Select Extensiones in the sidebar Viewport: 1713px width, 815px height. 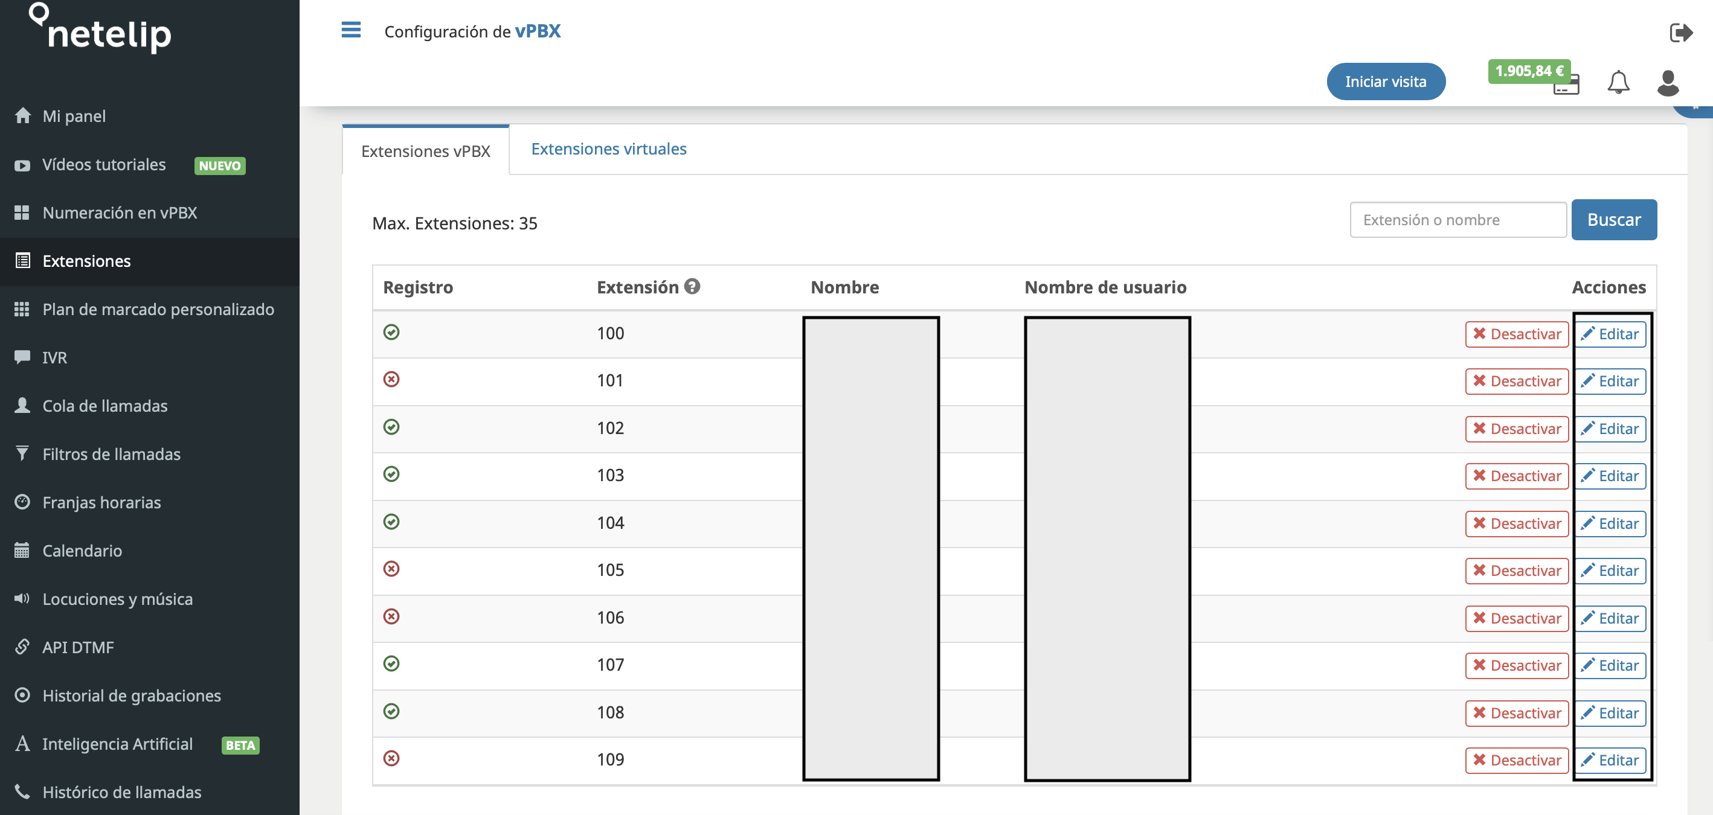(x=150, y=261)
